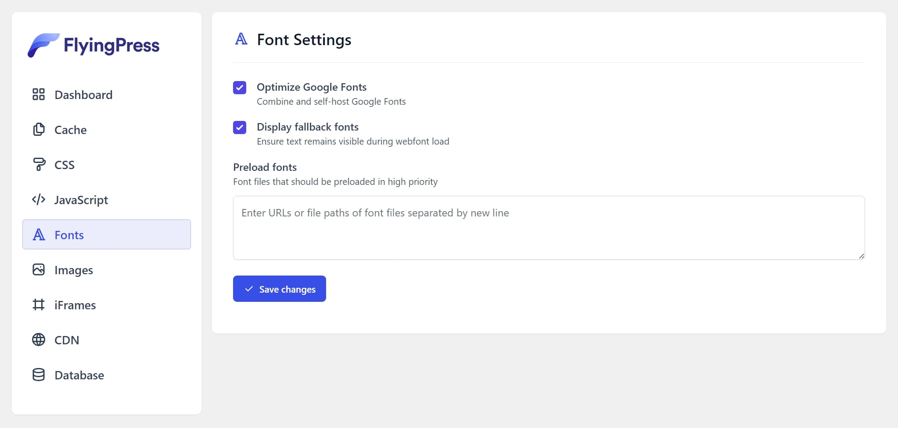Image resolution: width=898 pixels, height=428 pixels.
Task: Click the Font Settings heading icon
Action: point(241,39)
